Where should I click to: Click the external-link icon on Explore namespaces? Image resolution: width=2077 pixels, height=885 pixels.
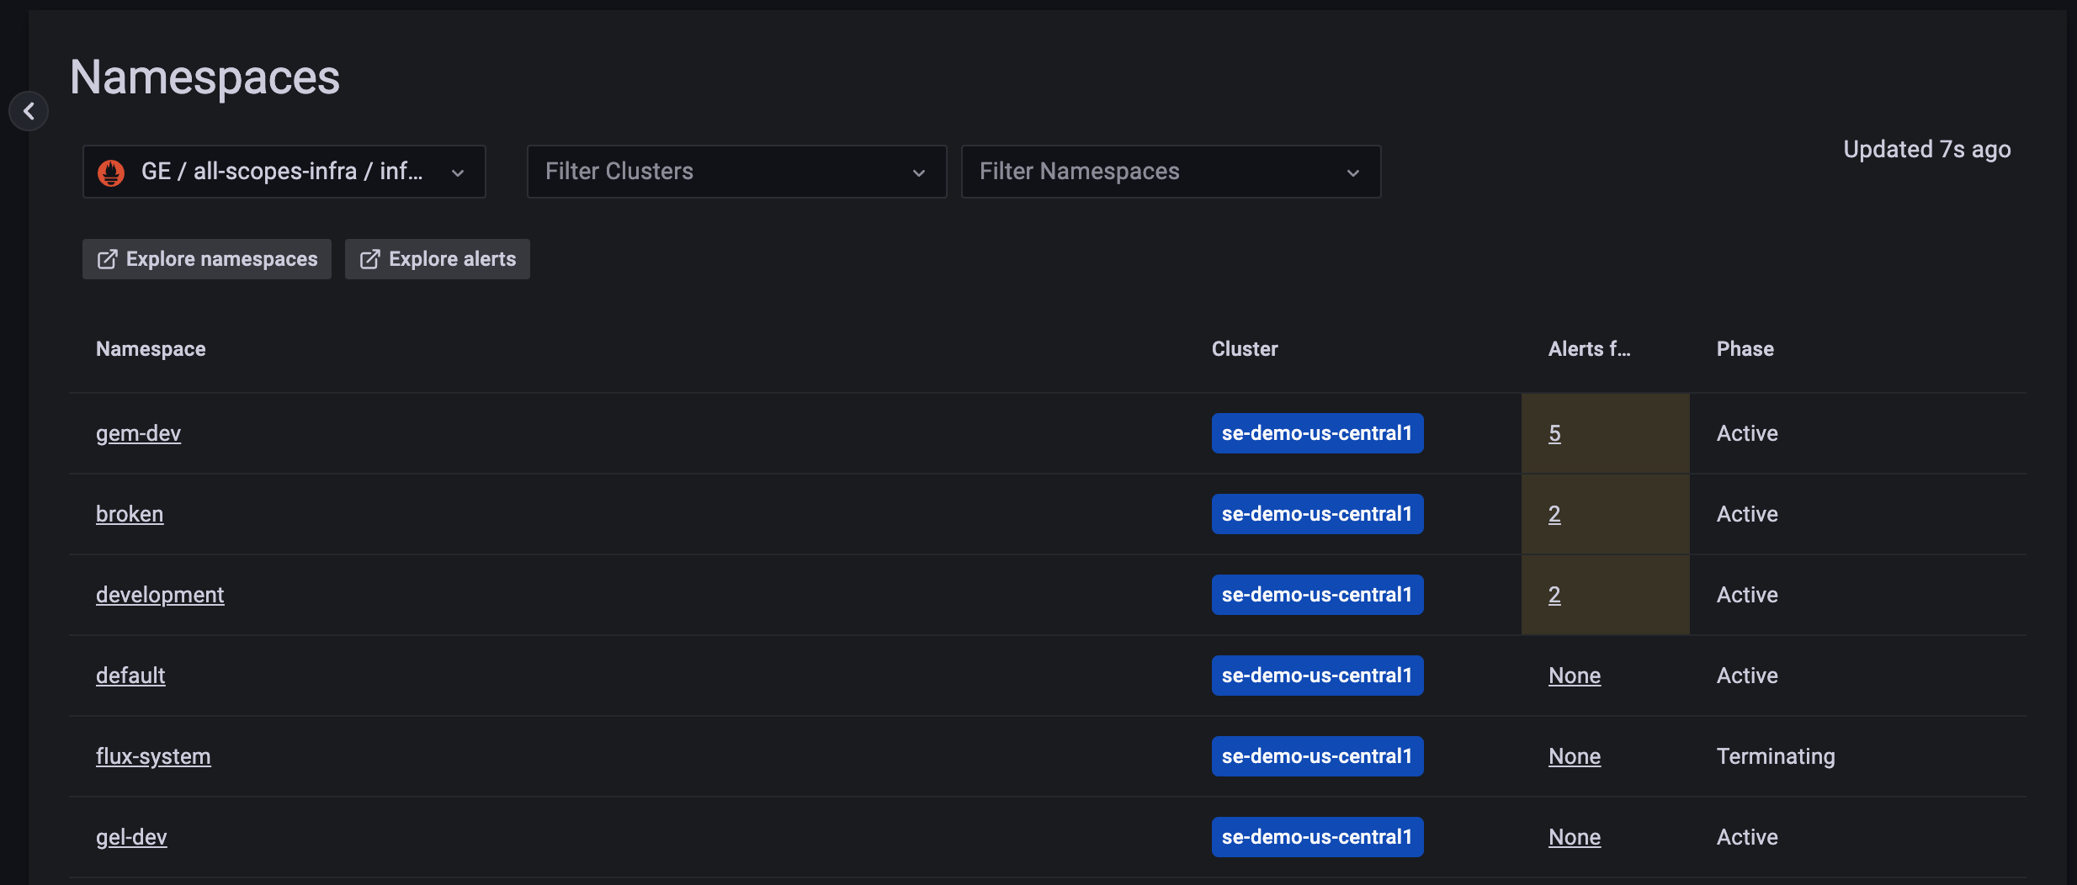(x=109, y=259)
